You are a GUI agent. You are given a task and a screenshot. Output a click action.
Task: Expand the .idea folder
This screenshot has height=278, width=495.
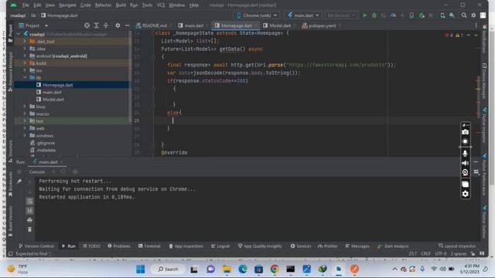pyautogui.click(x=25, y=49)
